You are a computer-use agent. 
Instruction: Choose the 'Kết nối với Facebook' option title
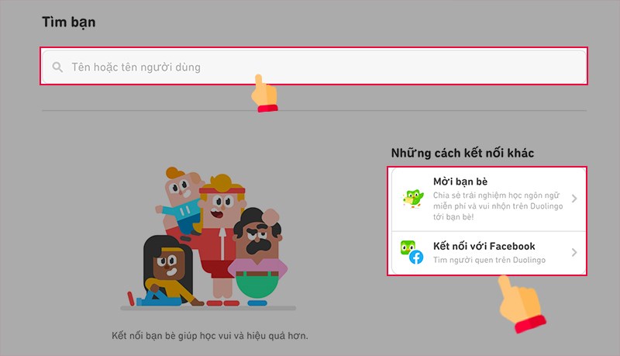tap(484, 246)
